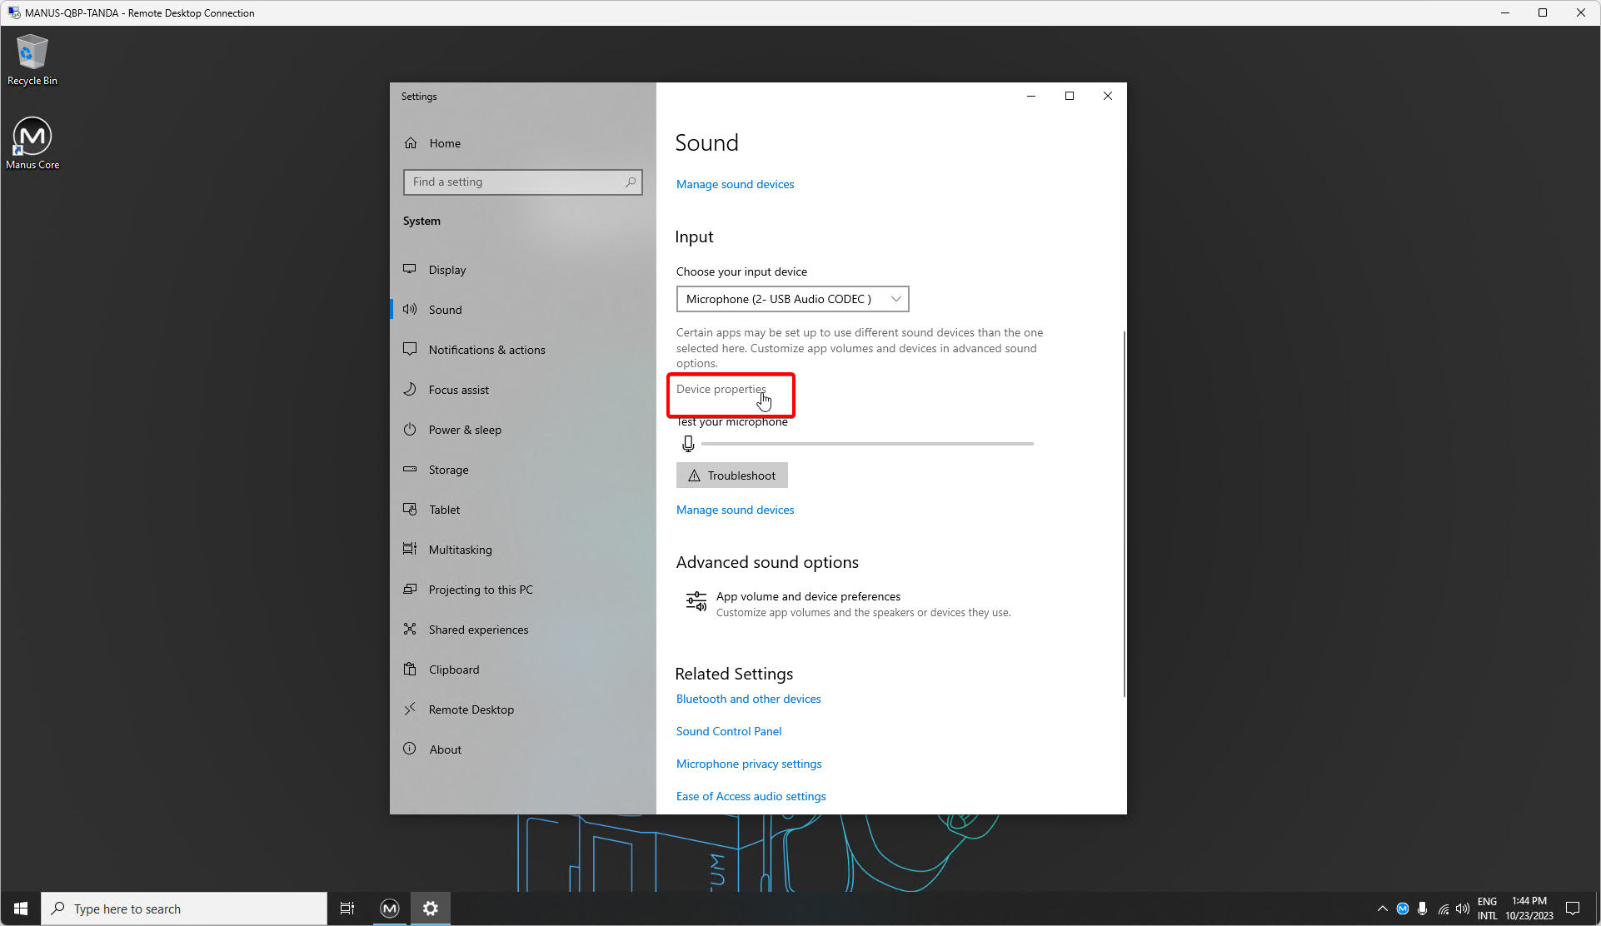
Task: Select Display in System menu
Action: click(447, 270)
